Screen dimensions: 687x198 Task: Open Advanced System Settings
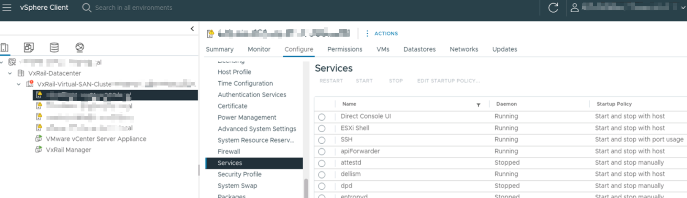coord(257,129)
